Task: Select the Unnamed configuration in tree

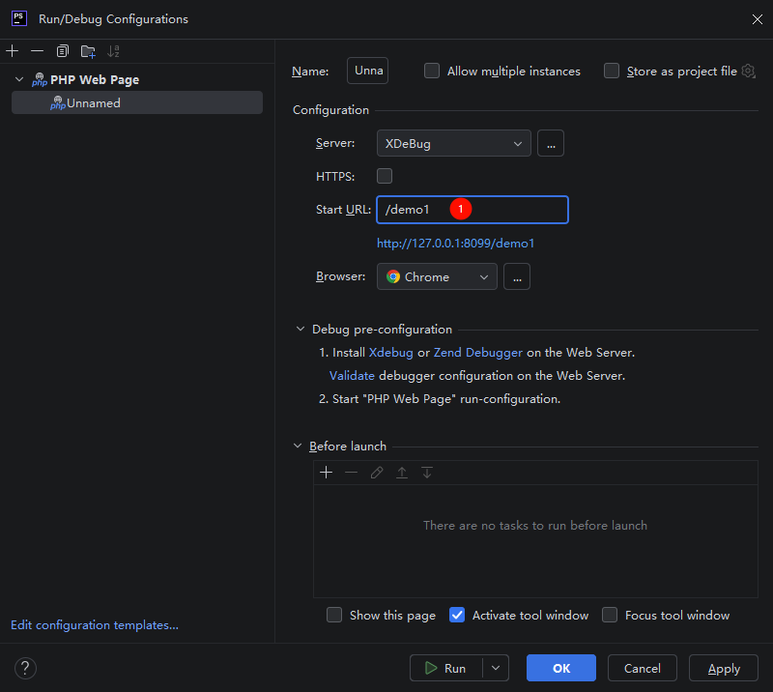Action: click(137, 102)
